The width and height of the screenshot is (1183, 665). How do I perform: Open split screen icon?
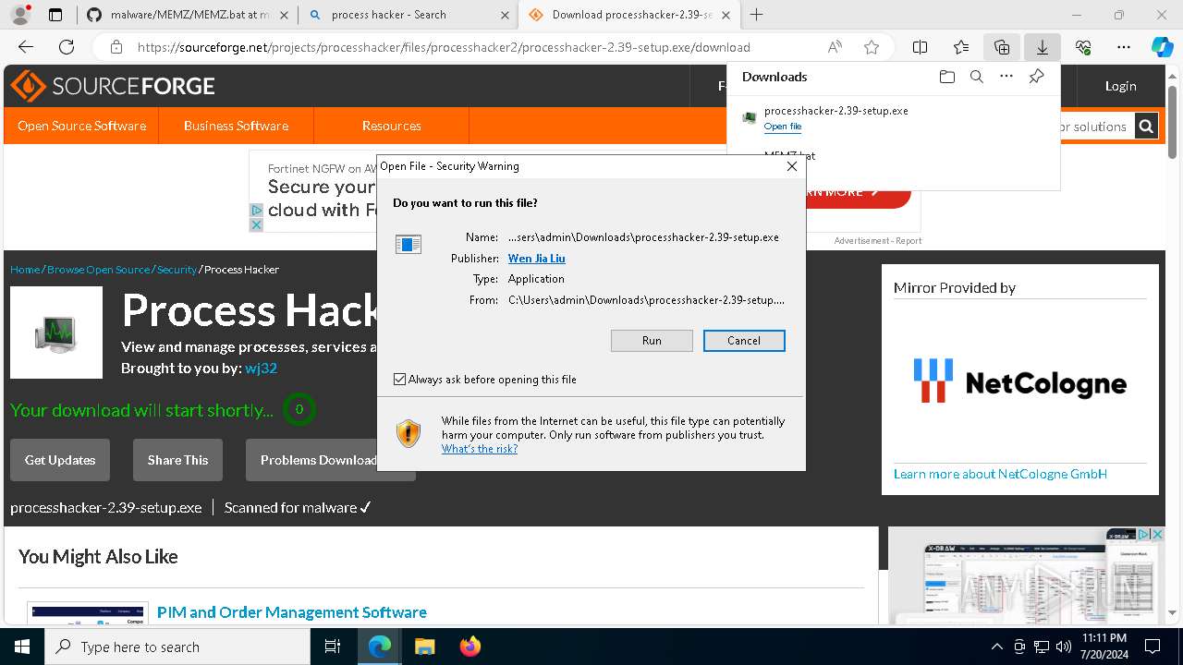pos(921,47)
